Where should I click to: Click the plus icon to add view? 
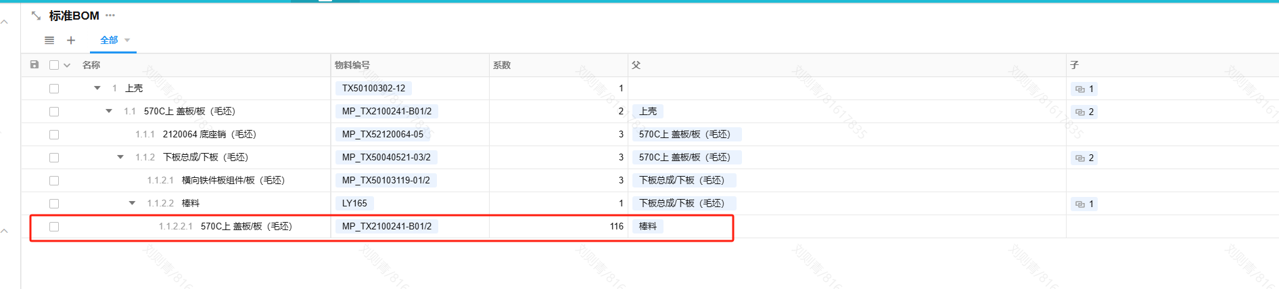click(71, 41)
